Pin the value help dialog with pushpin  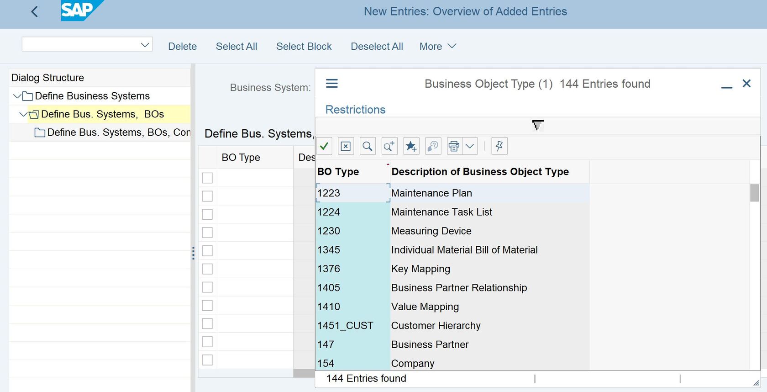(x=499, y=146)
